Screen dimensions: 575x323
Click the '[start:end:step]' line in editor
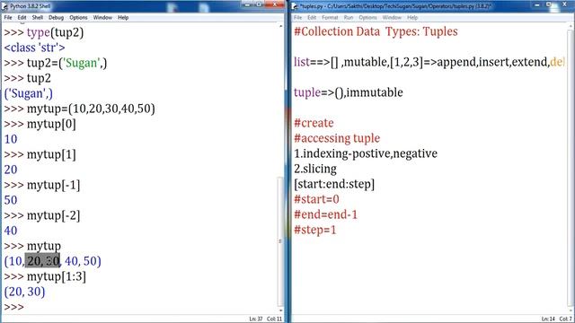[334, 184]
